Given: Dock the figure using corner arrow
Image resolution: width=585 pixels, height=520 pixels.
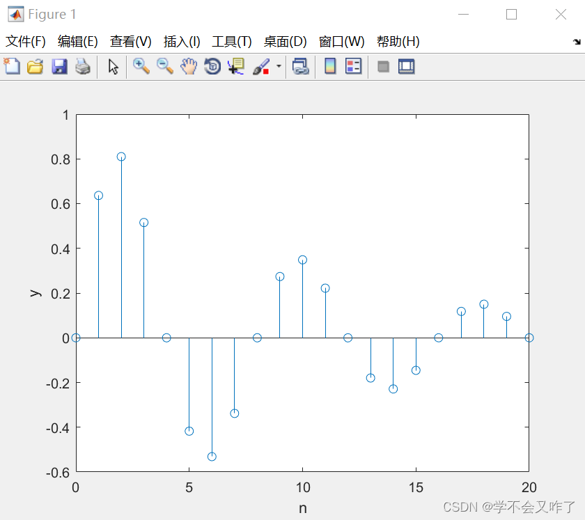Looking at the screenshot, I should point(577,41).
